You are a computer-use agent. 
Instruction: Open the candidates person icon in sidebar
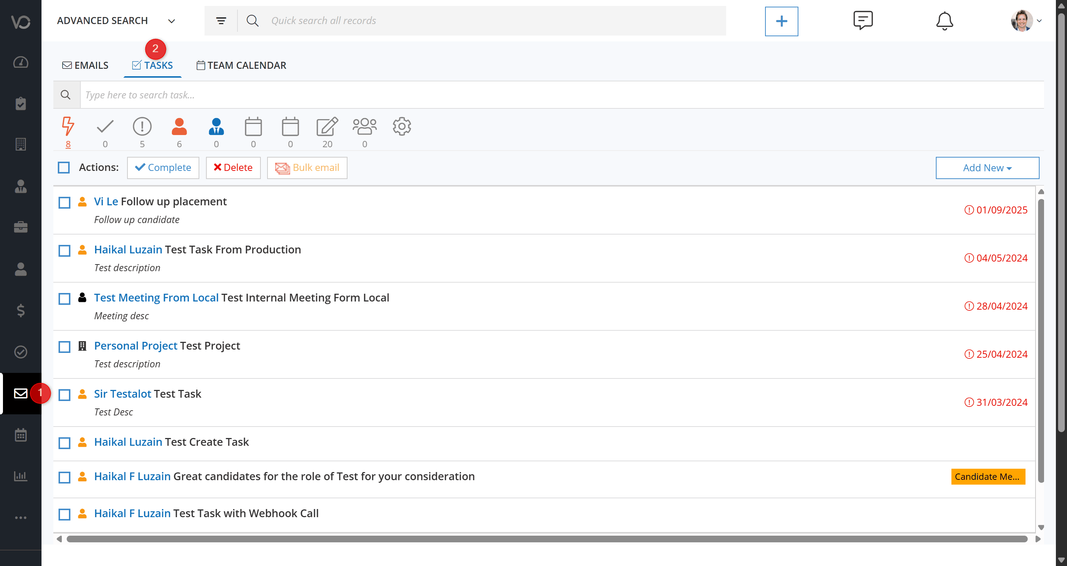point(21,269)
